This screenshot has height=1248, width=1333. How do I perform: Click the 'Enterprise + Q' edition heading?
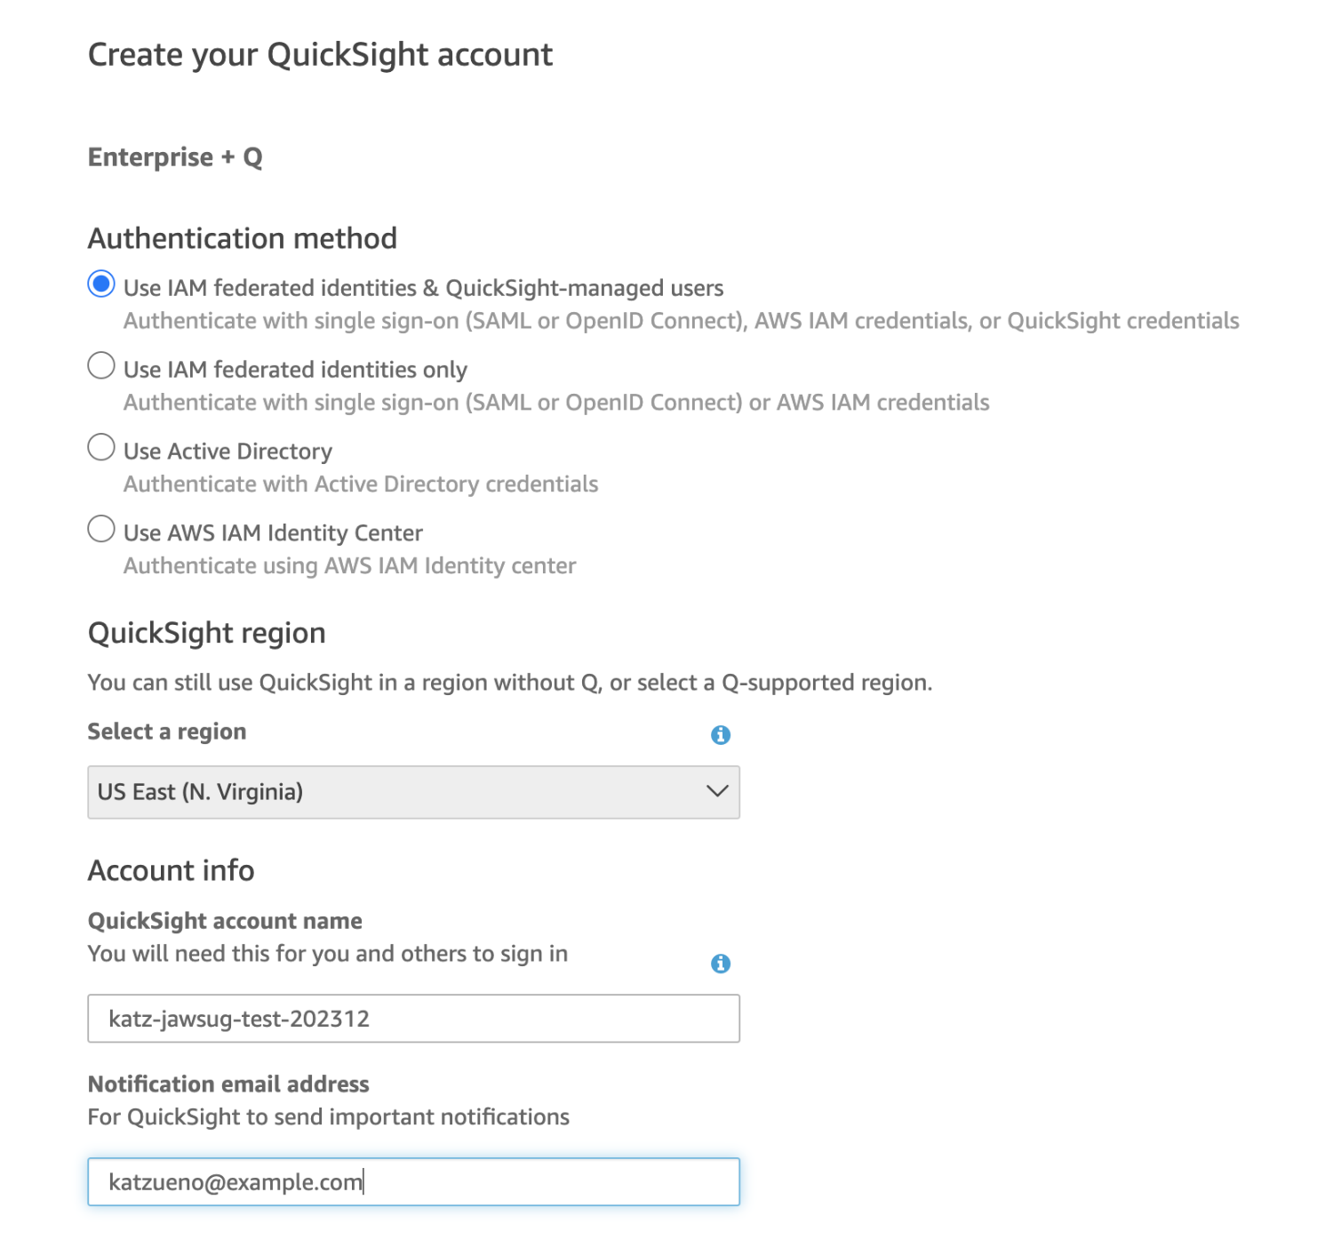pyautogui.click(x=175, y=157)
